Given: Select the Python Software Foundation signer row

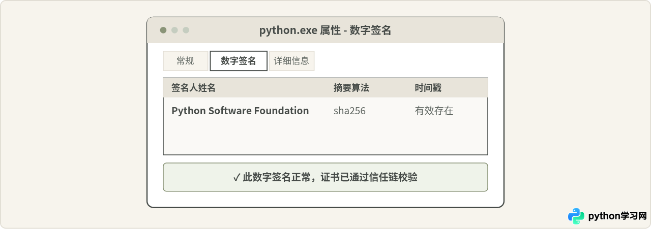Looking at the screenshot, I should [325, 111].
